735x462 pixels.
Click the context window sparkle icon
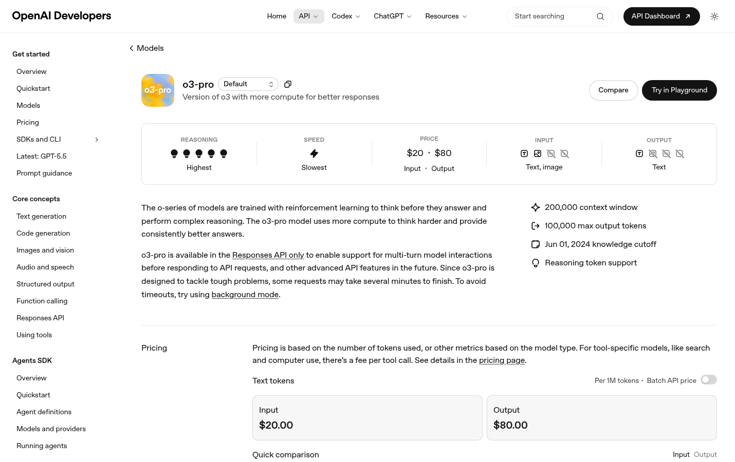pos(536,207)
